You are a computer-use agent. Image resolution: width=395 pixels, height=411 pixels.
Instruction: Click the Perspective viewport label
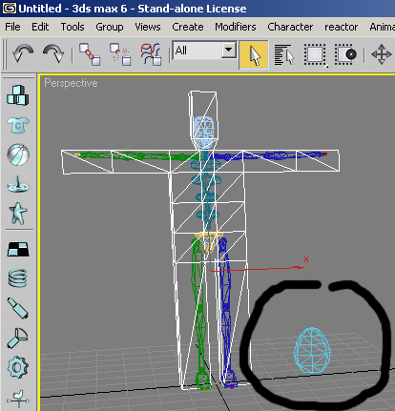coord(71,83)
